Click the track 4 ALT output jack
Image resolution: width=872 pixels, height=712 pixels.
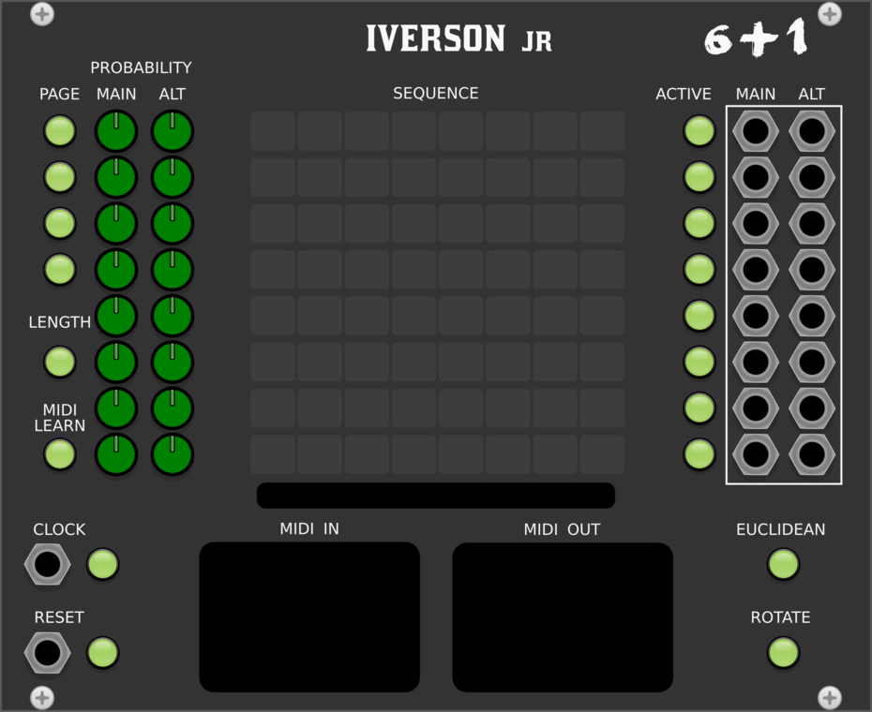812,270
